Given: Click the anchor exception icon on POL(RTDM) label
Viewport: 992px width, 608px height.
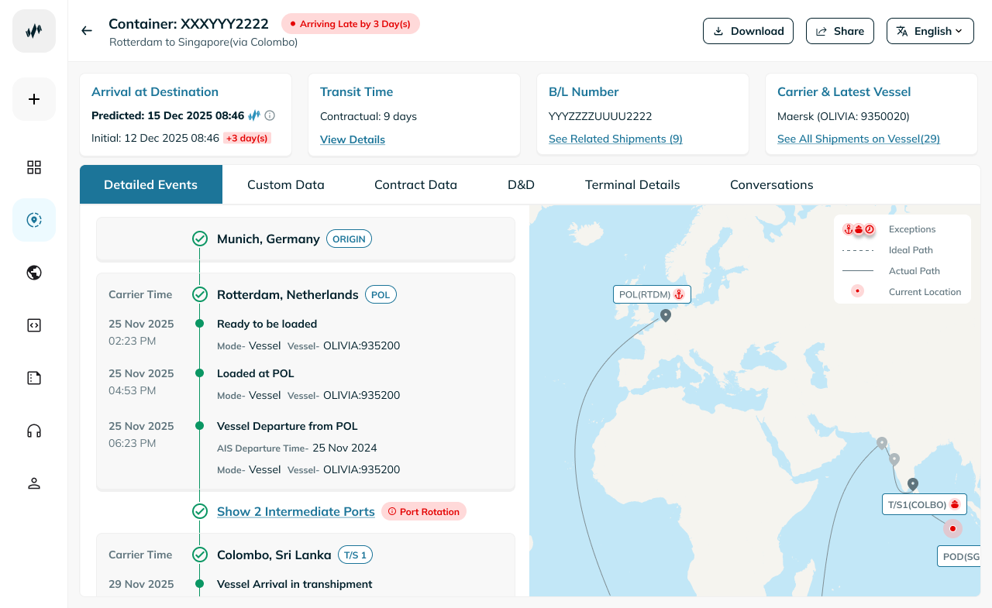Looking at the screenshot, I should 679,294.
